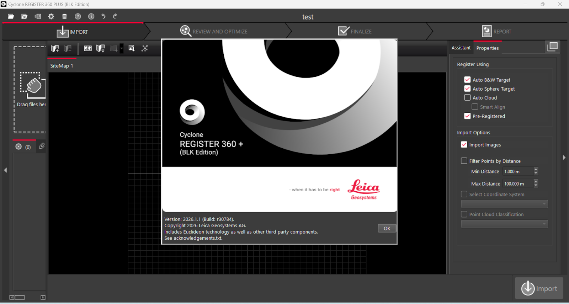The image size is (569, 304).
Task: Decrease Max Distance with down stepper
Action: pos(536,186)
